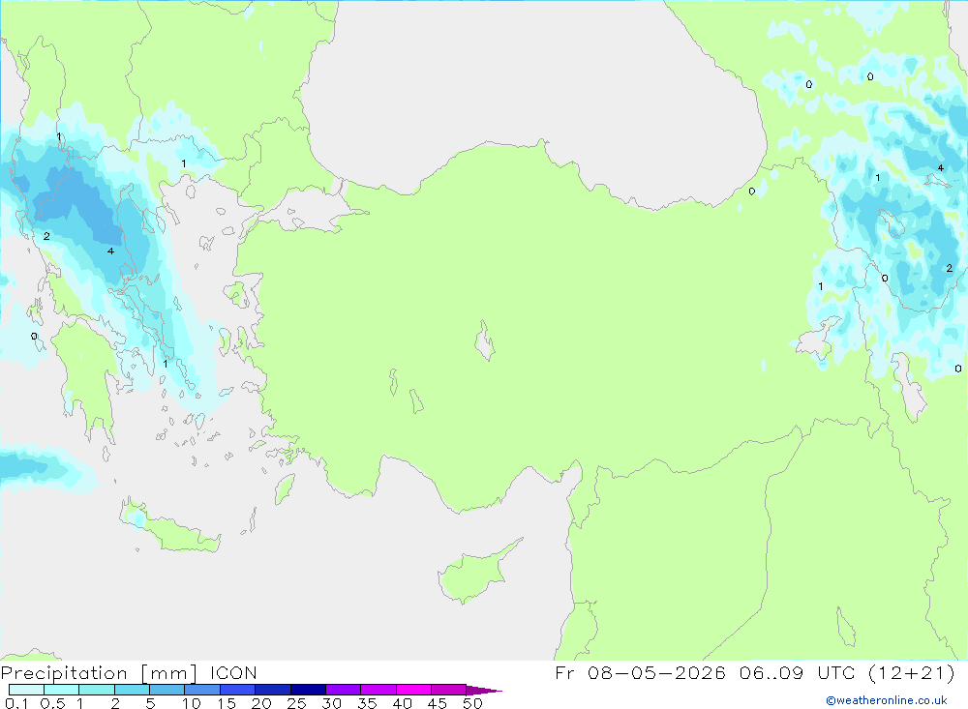Click the '50' legend label
Viewport: 968px width, 709px height.
[x=472, y=703]
